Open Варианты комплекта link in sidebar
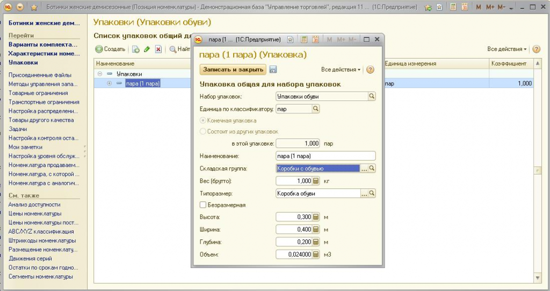This screenshot has width=550, height=291. point(43,45)
